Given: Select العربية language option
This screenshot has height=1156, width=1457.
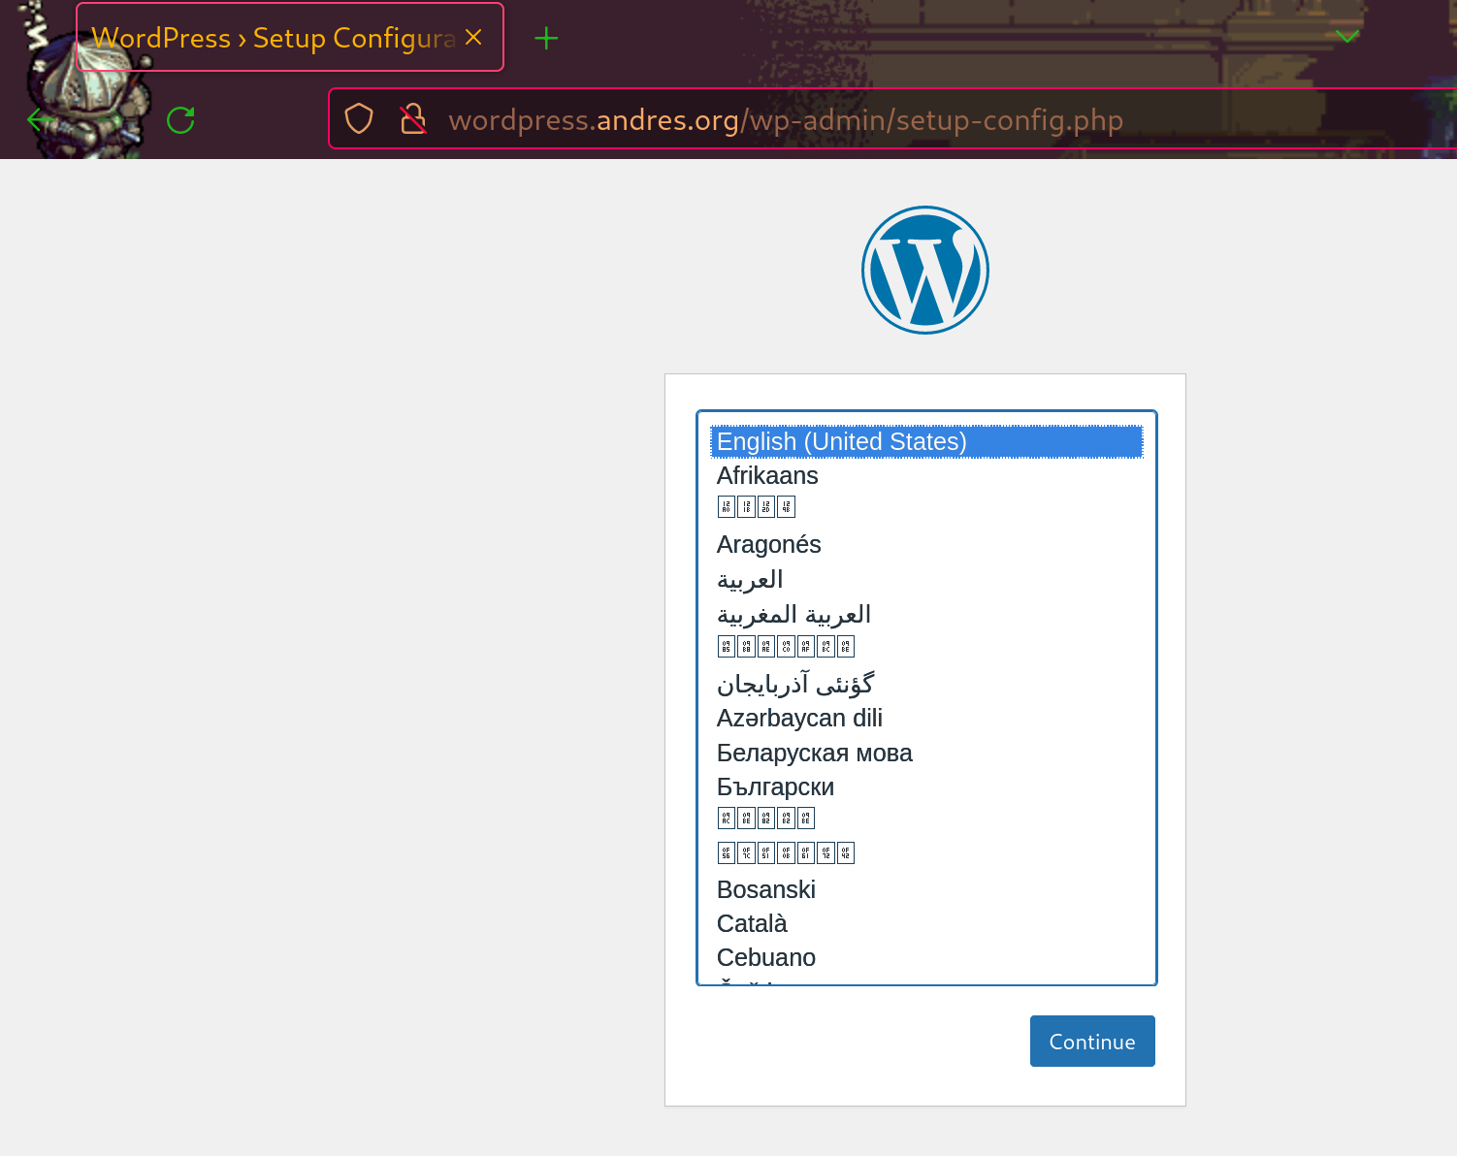Looking at the screenshot, I should coord(926,579).
